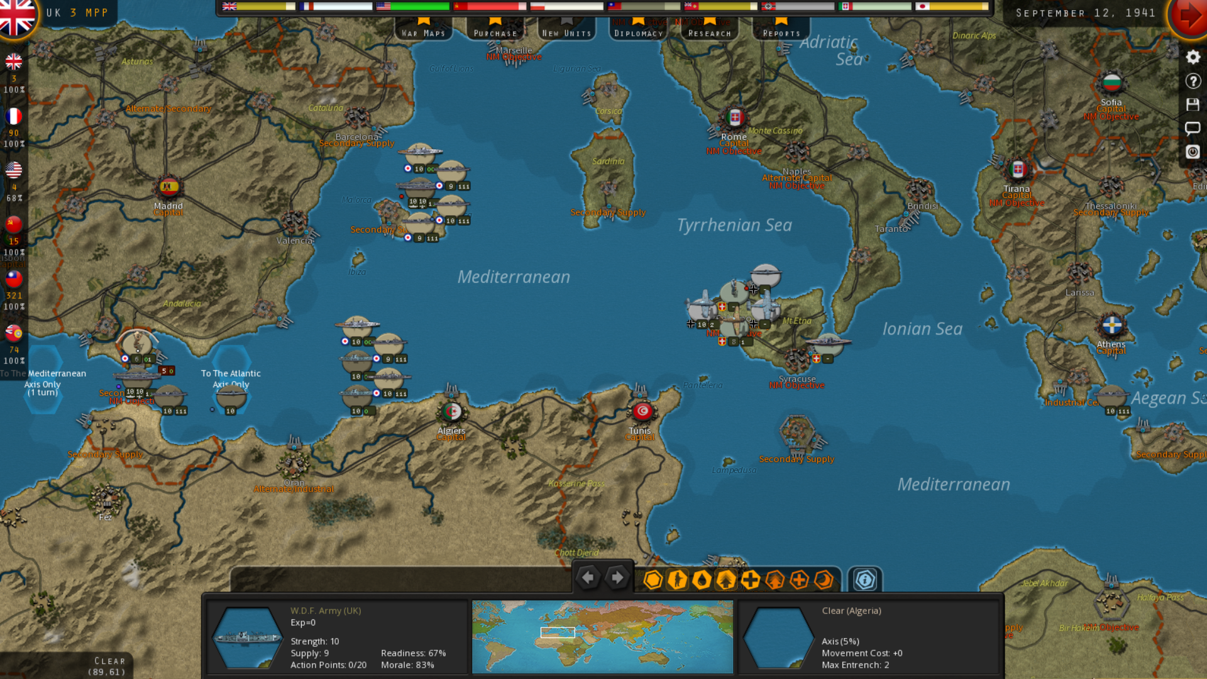Select the Madrid capital flag marker
The image size is (1207, 679).
[x=168, y=186]
